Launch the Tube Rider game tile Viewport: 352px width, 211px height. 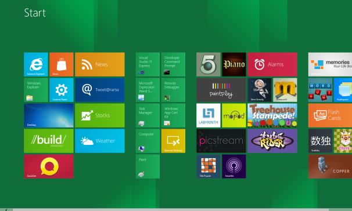click(272, 141)
